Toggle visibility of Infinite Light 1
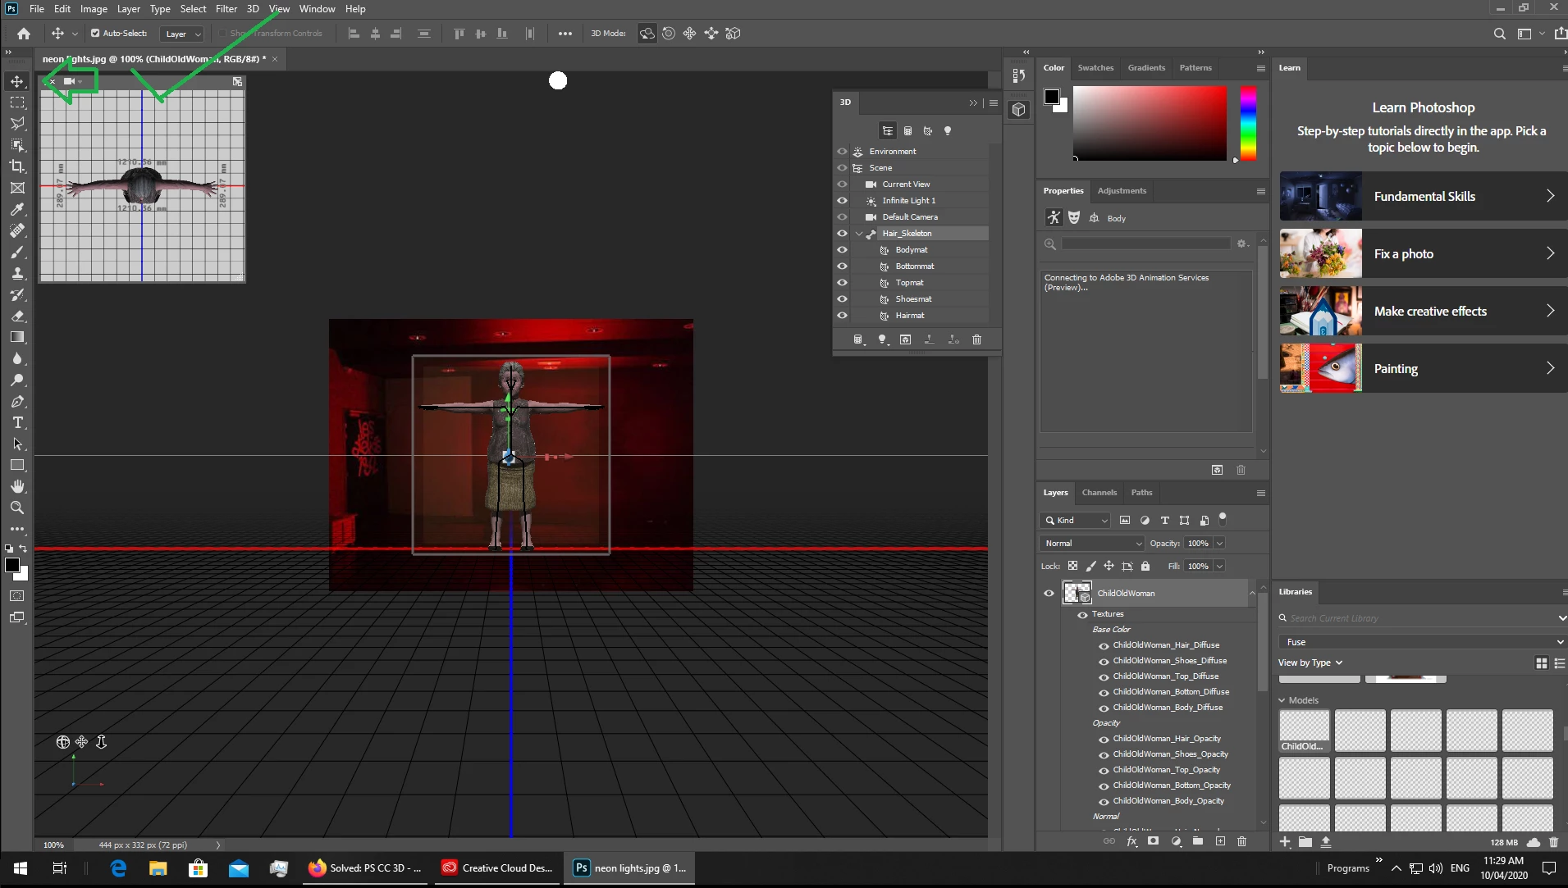This screenshot has height=888, width=1568. tap(842, 201)
